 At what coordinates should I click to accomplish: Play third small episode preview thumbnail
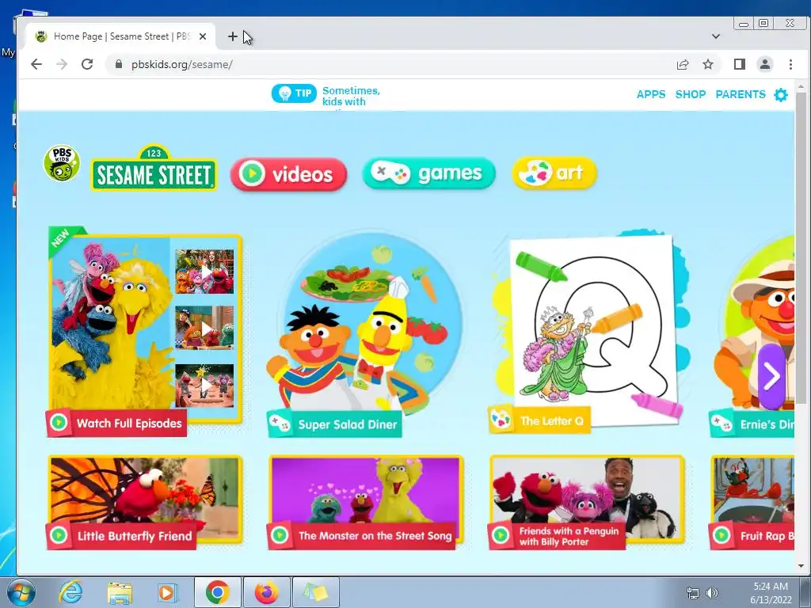tap(205, 386)
